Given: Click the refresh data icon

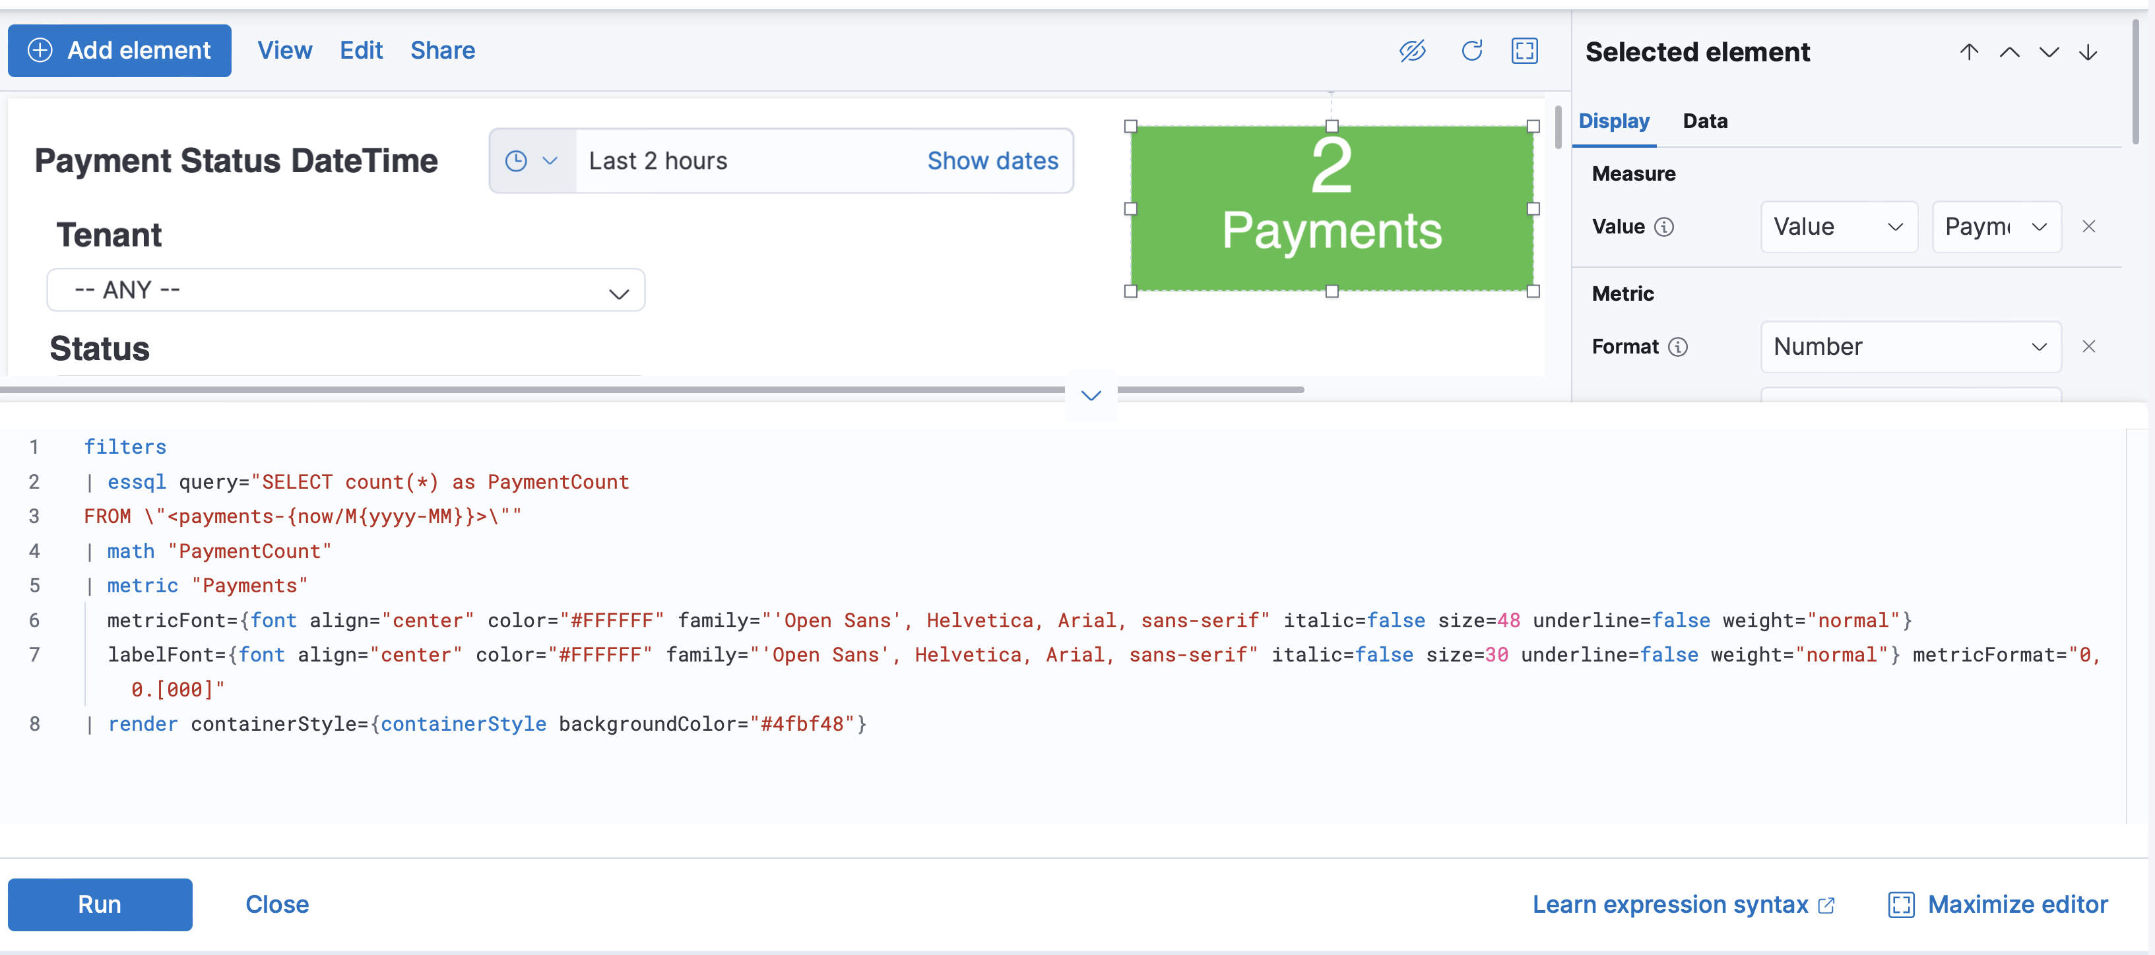Looking at the screenshot, I should (1471, 51).
